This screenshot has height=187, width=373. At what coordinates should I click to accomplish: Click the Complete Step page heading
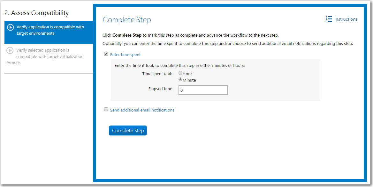tap(127, 20)
